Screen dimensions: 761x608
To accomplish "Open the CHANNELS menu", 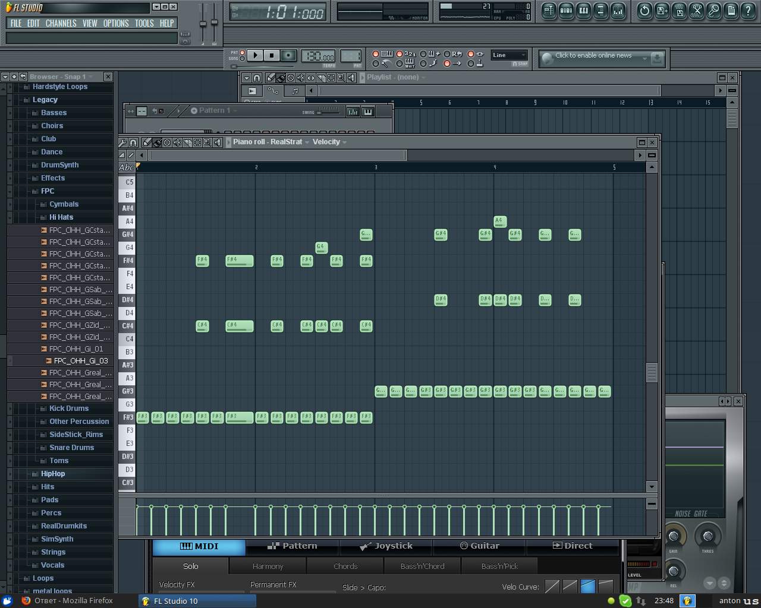I will 61,23.
